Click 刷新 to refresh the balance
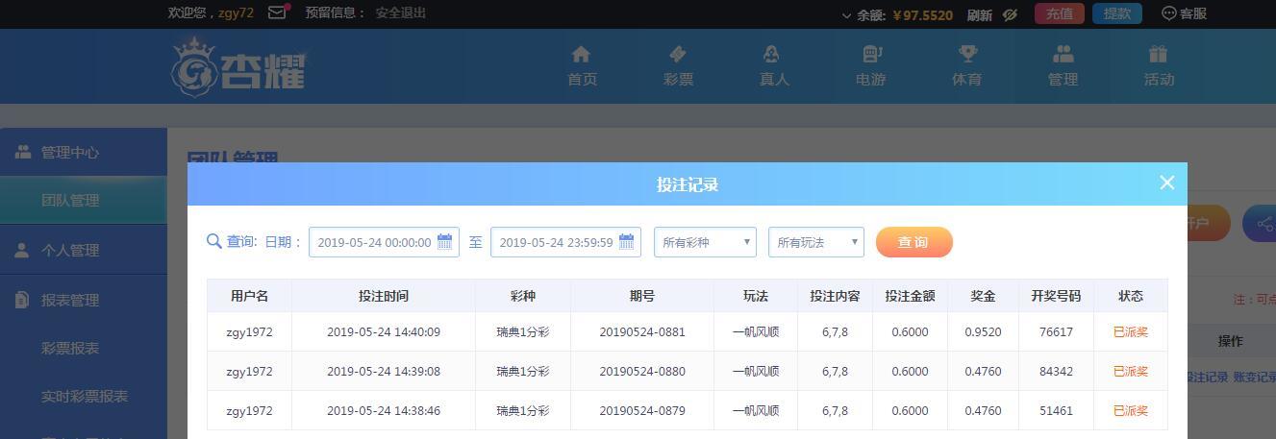This screenshot has height=439, width=1276. coord(980,14)
